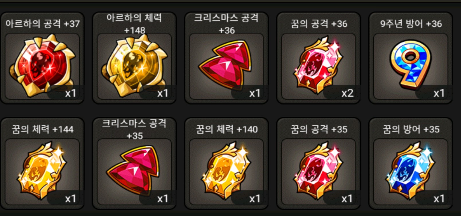Click the 아르하의 공격 +37 title text
461x216 pixels.
[42, 24]
